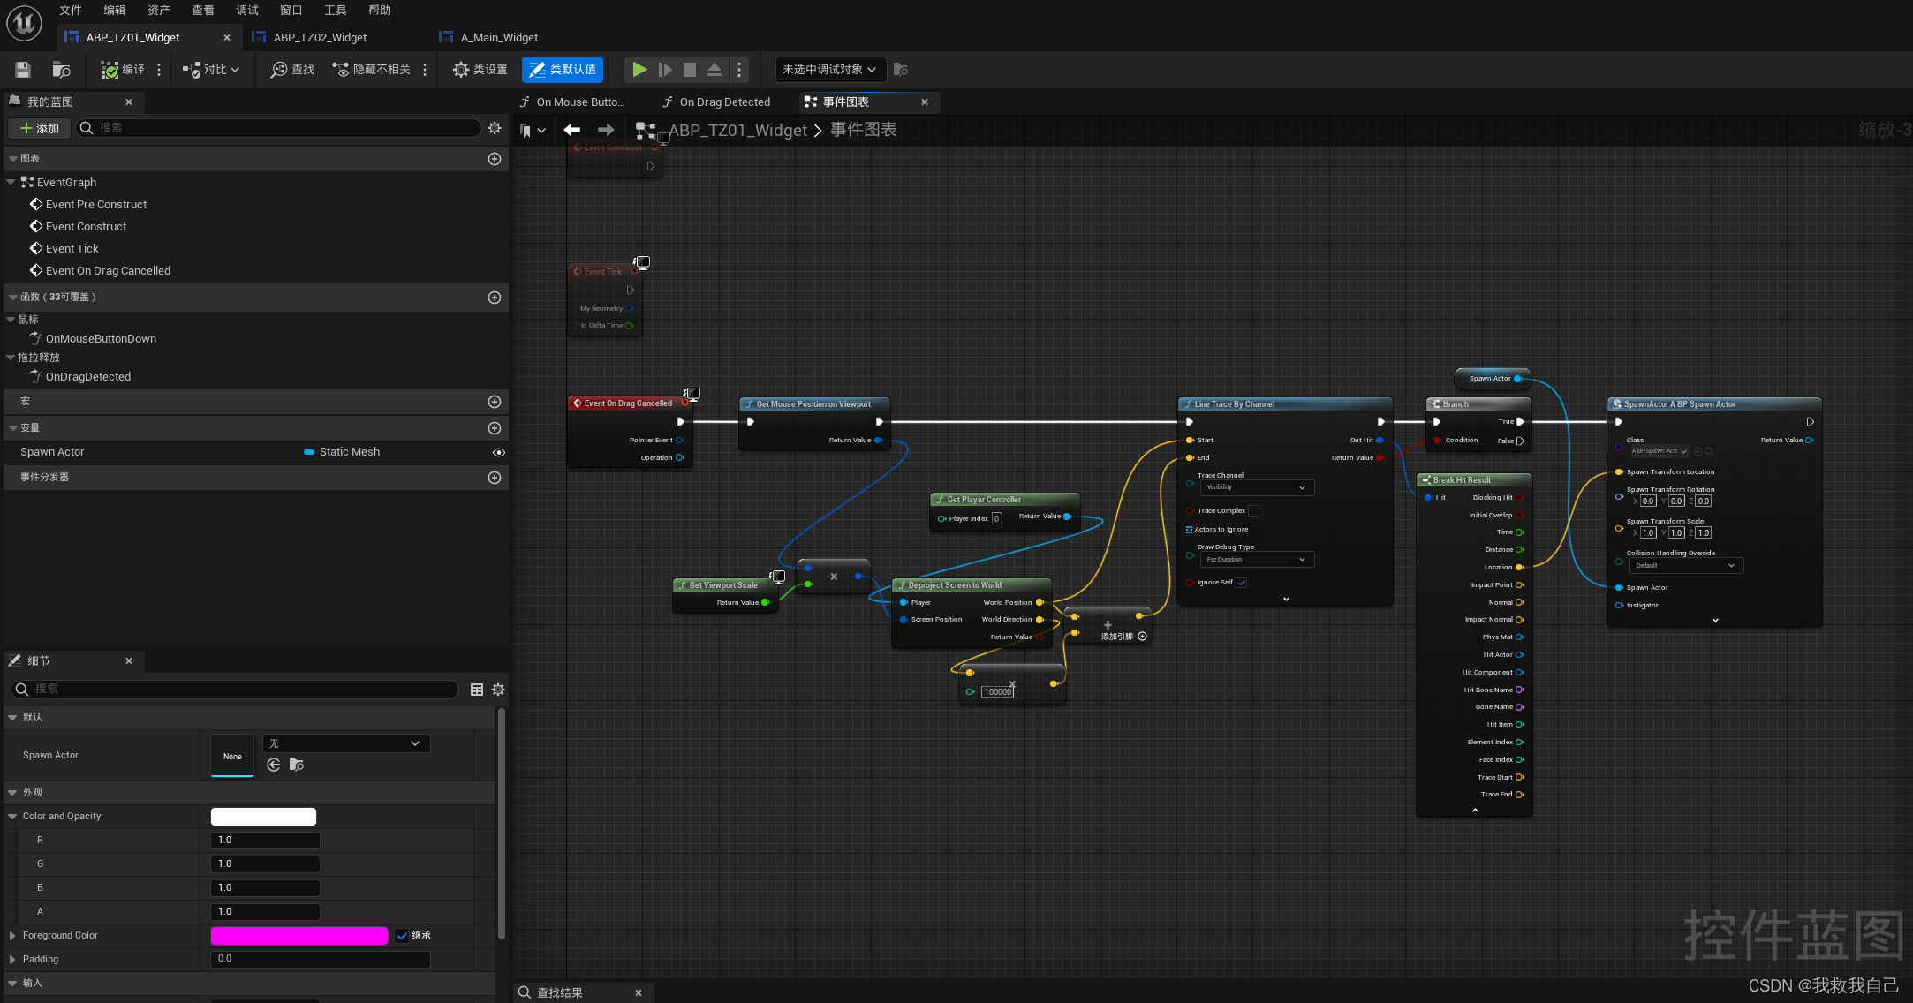Switch to the ABP_TZ02_Widget tab

pos(320,37)
